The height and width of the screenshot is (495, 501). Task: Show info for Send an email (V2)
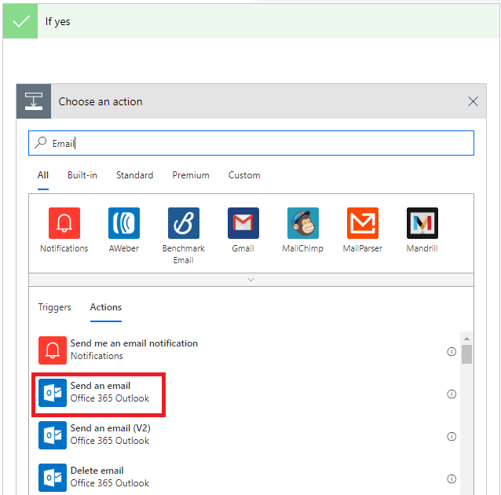[452, 437]
